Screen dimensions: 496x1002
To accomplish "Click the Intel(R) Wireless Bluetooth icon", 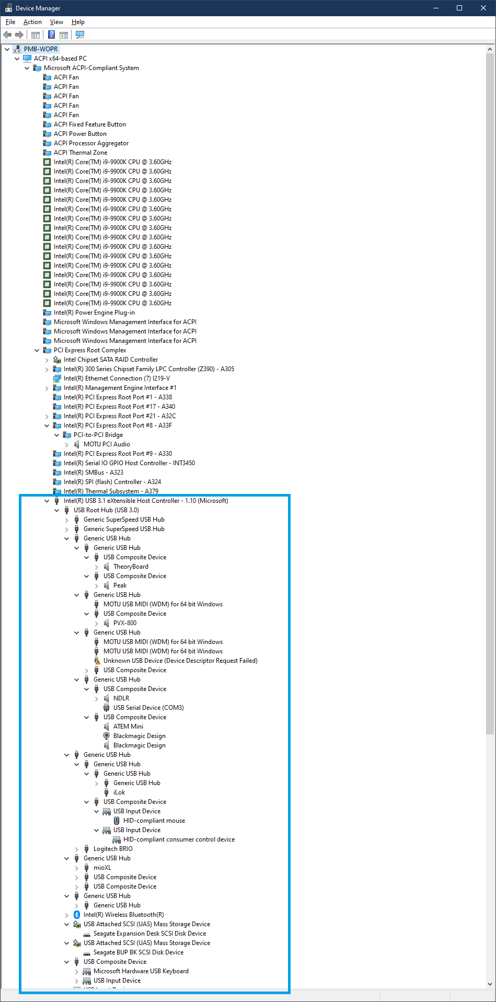I will pyautogui.click(x=77, y=915).
